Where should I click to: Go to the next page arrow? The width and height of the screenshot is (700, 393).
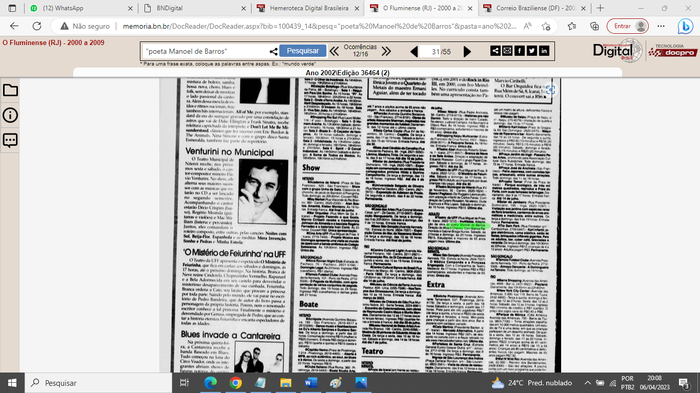point(467,51)
